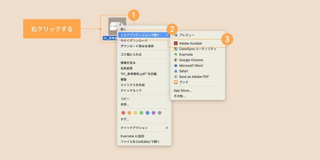This screenshot has height=160, width=320.
Task: Apply the yellow tag color
Action: (x=135, y=113)
